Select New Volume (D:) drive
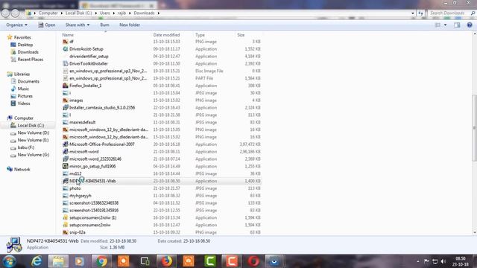This screenshot has height=268, width=477. tap(34, 133)
